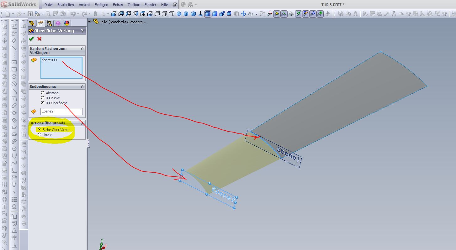This screenshot has height=250, width=456.
Task: Click the Rebuild traffic light icon
Action: 95,14
